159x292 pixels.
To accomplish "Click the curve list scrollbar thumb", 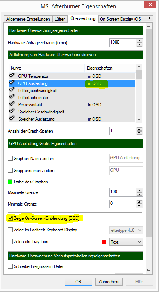I will click(139, 74).
